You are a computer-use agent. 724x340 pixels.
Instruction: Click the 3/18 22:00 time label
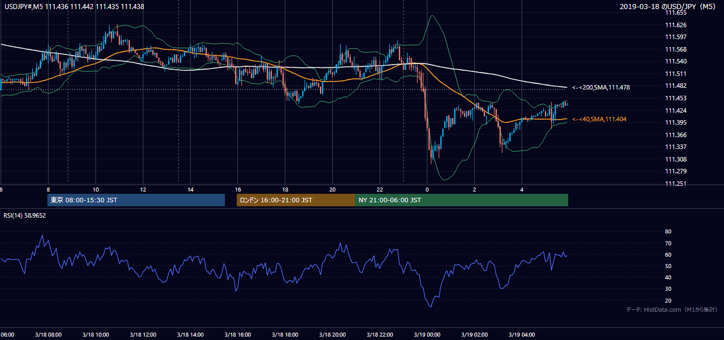point(379,334)
